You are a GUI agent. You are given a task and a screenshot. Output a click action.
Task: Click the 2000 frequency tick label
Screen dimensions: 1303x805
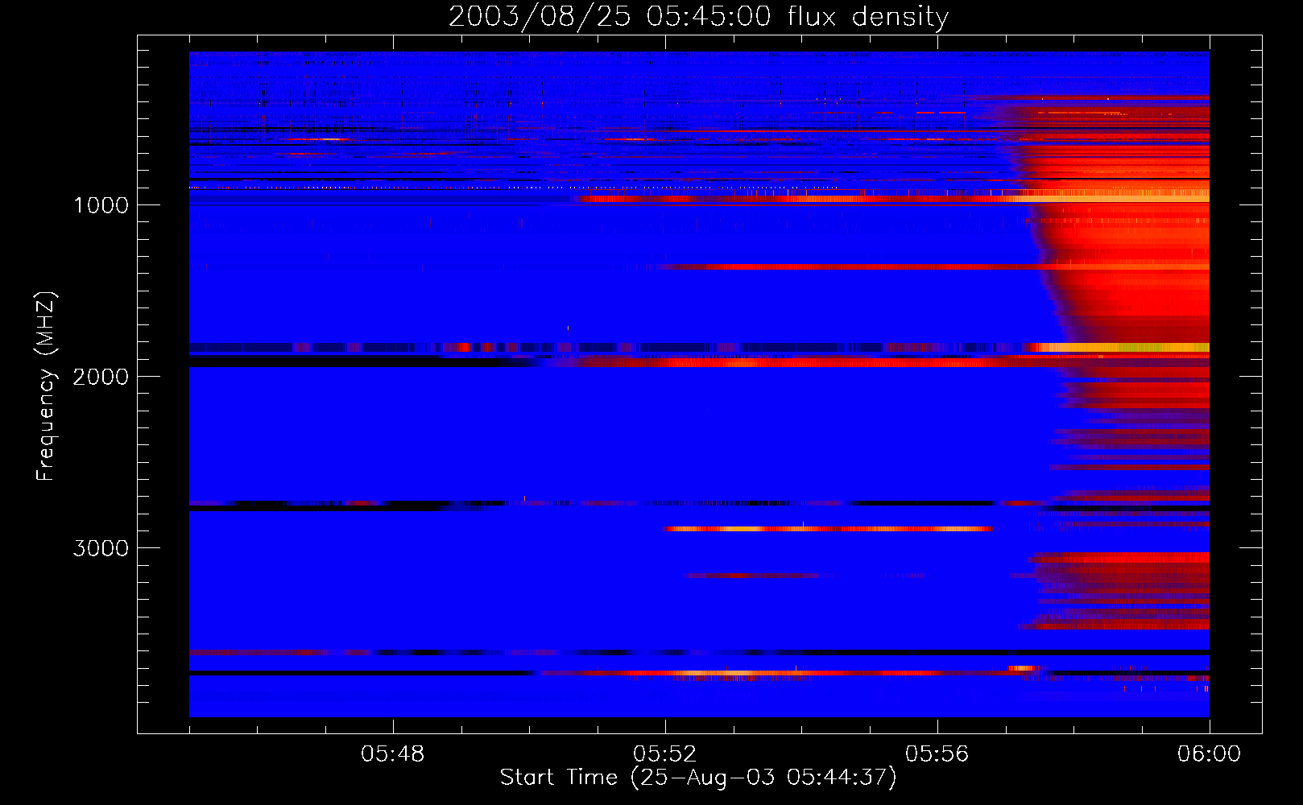coord(101,377)
